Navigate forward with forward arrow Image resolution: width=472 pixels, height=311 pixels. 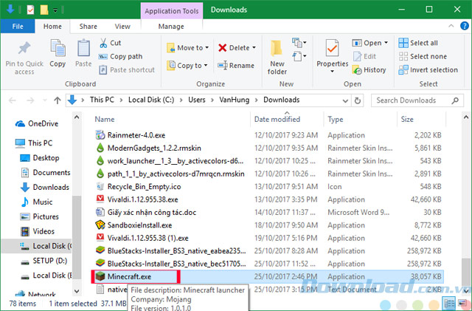click(x=30, y=100)
